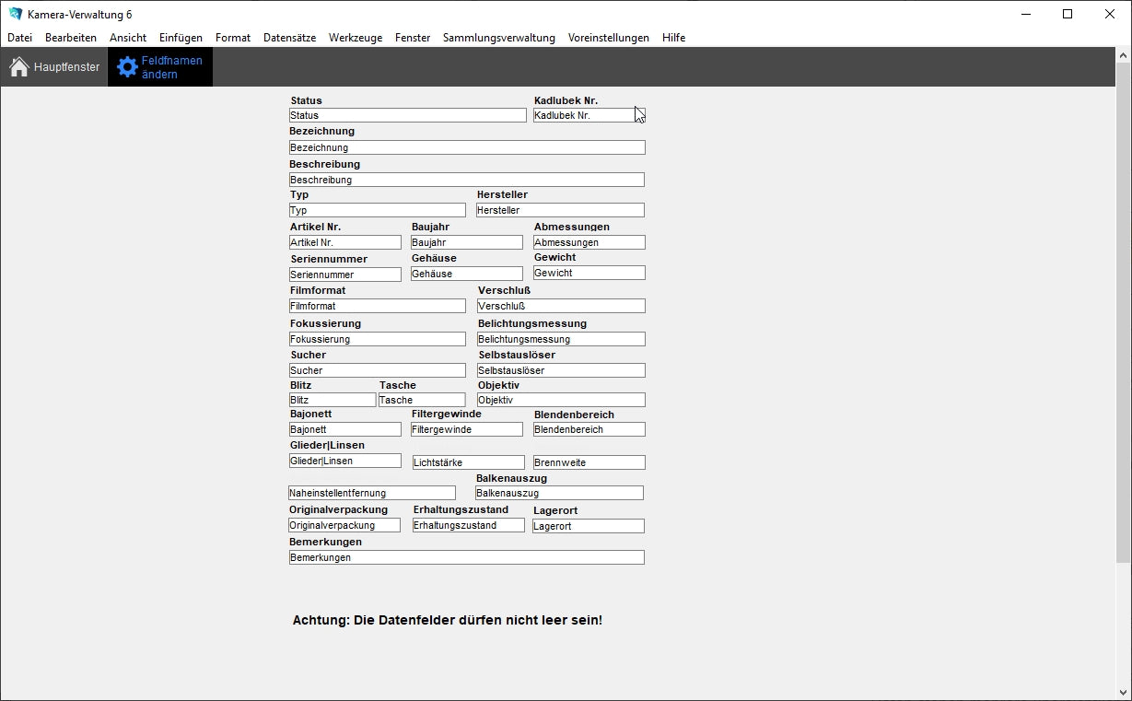Click the vertical scrollbar down arrow

1123,693
